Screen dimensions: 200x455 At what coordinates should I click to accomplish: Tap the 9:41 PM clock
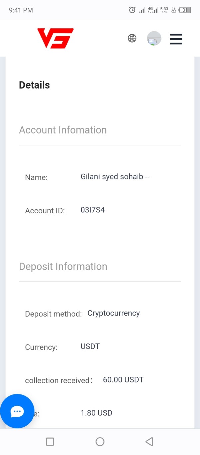tap(21, 10)
